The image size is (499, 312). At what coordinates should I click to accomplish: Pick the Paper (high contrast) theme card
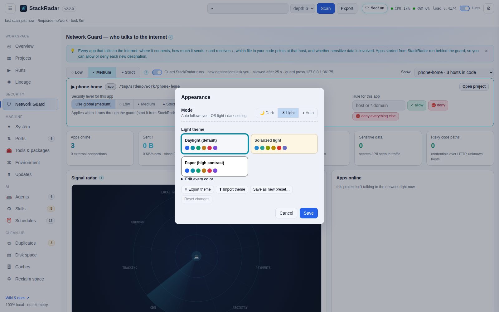pyautogui.click(x=215, y=166)
